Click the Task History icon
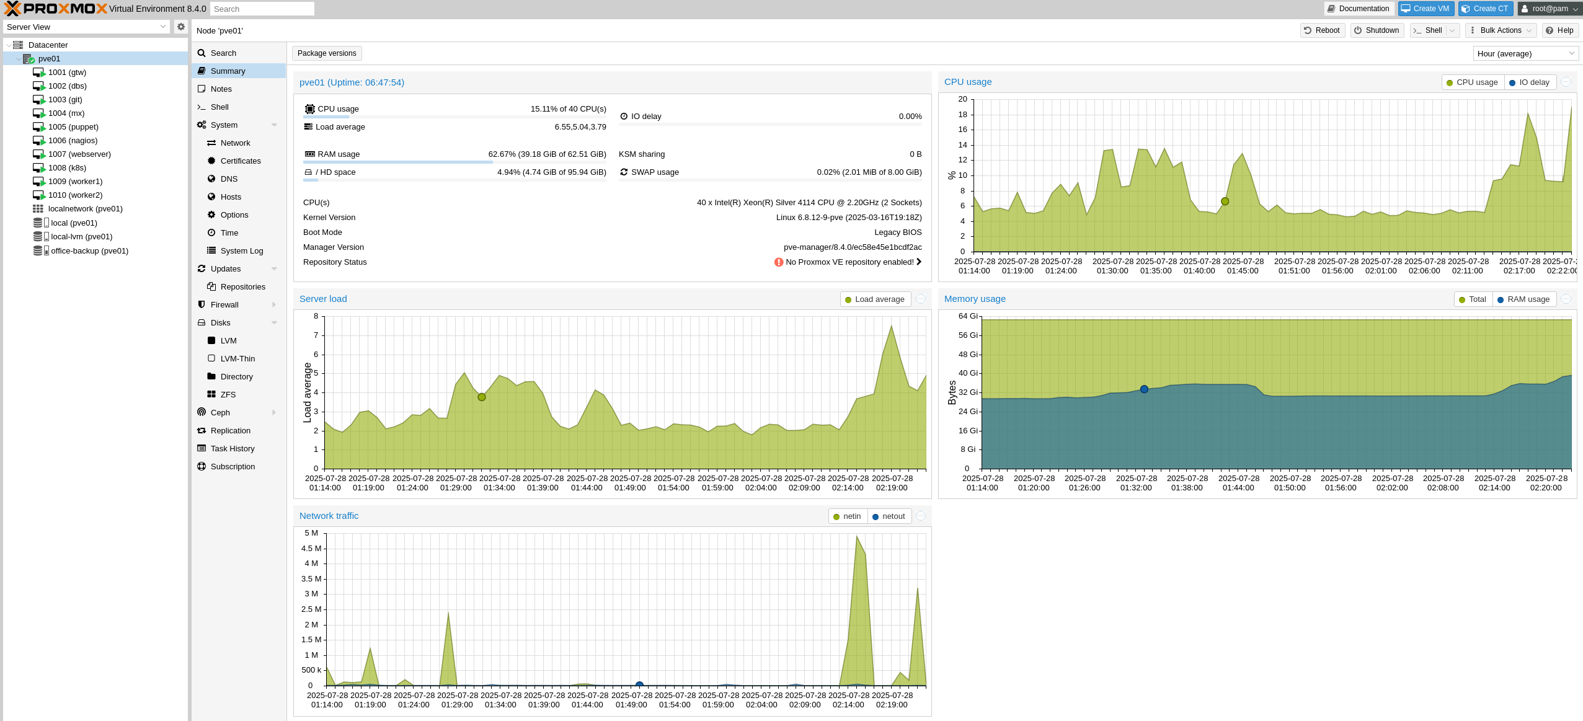The width and height of the screenshot is (1583, 721). 202,448
